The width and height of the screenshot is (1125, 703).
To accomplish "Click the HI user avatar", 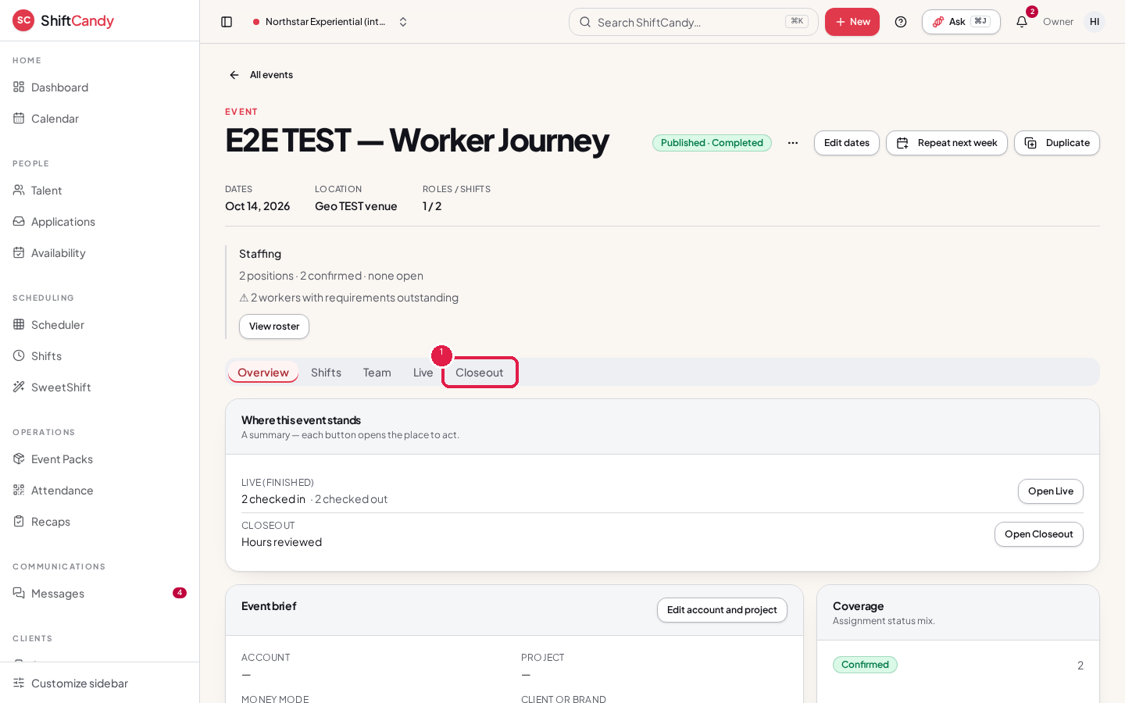I will [x=1095, y=22].
